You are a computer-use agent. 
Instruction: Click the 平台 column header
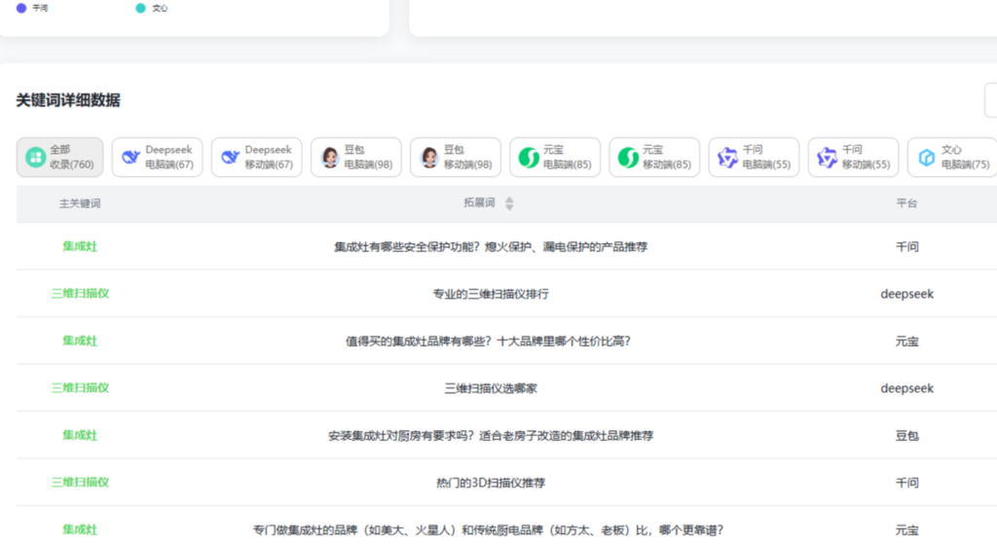tap(906, 203)
